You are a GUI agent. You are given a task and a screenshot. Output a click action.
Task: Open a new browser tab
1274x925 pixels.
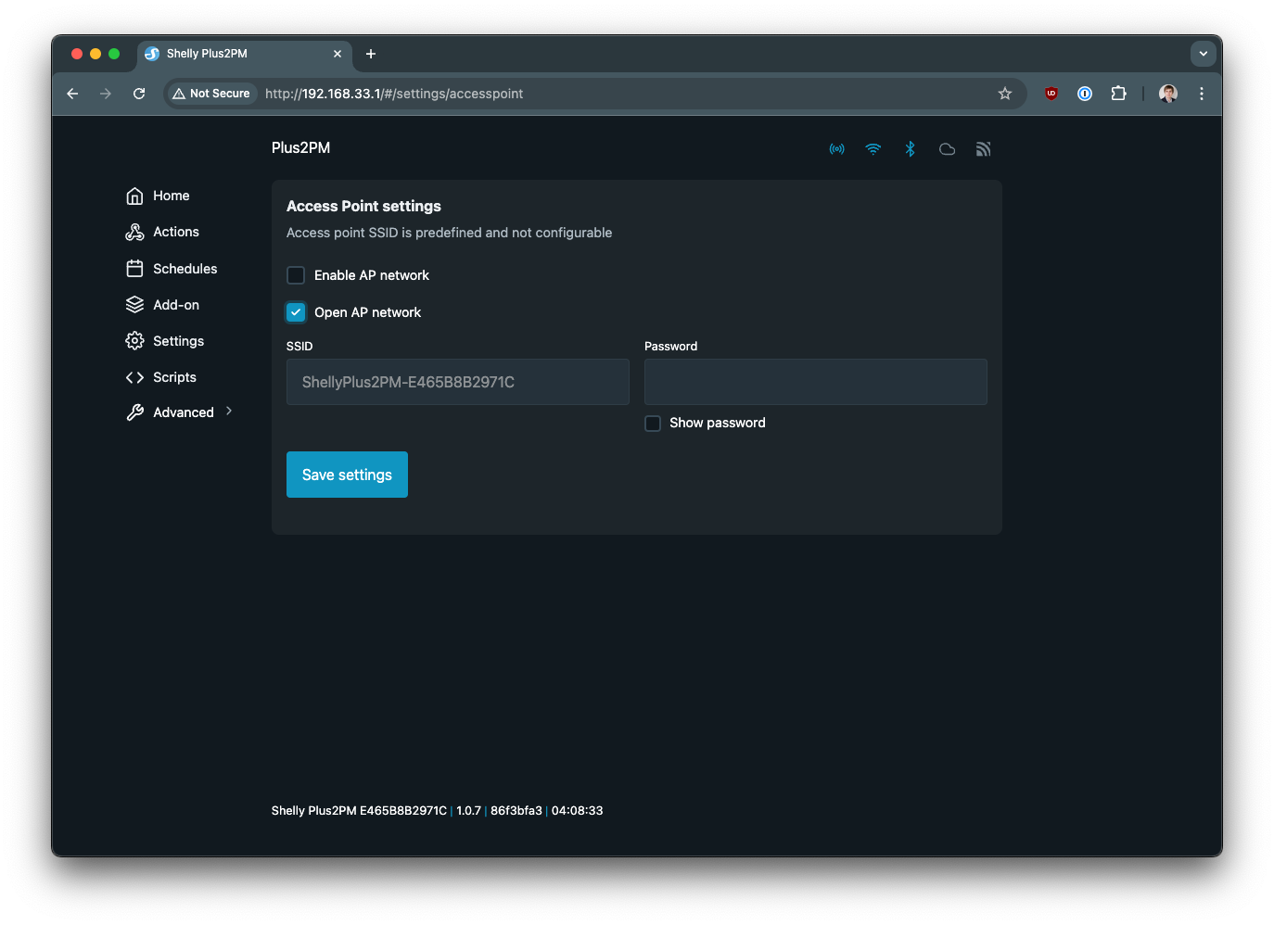tap(371, 54)
